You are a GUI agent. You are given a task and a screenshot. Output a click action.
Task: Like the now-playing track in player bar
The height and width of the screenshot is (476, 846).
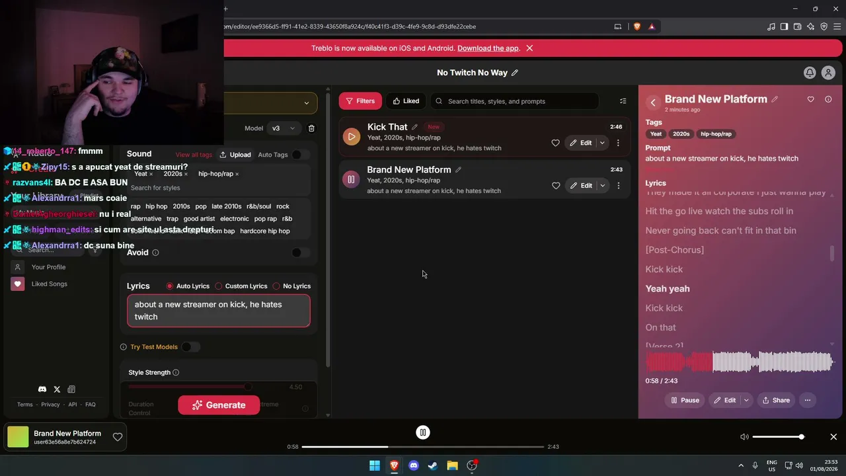tap(117, 437)
